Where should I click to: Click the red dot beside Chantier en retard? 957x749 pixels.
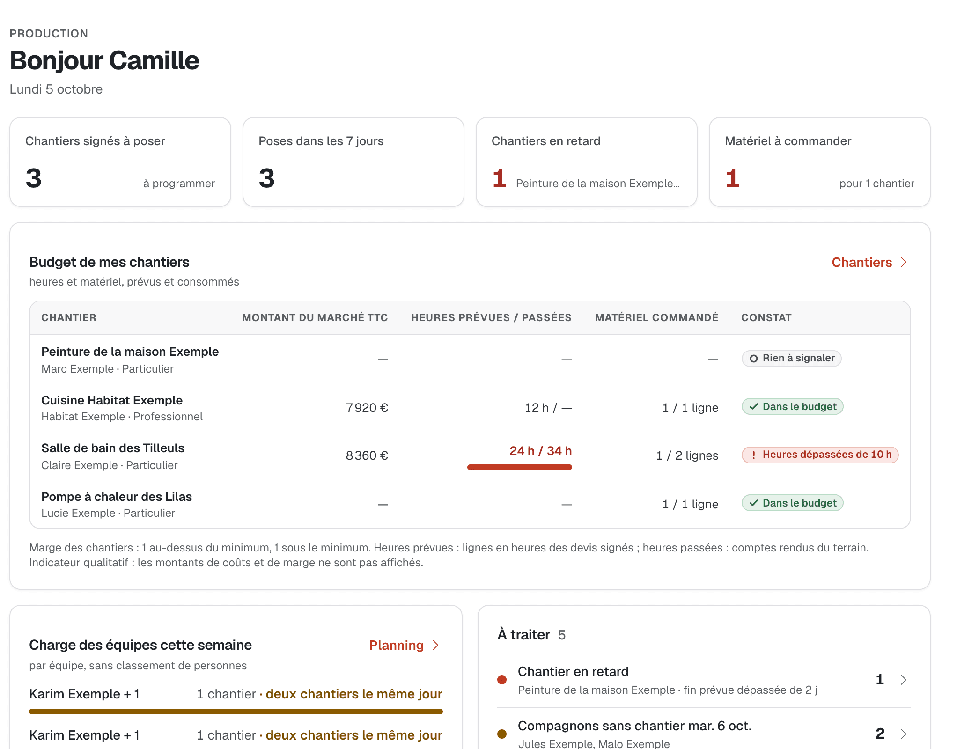502,680
